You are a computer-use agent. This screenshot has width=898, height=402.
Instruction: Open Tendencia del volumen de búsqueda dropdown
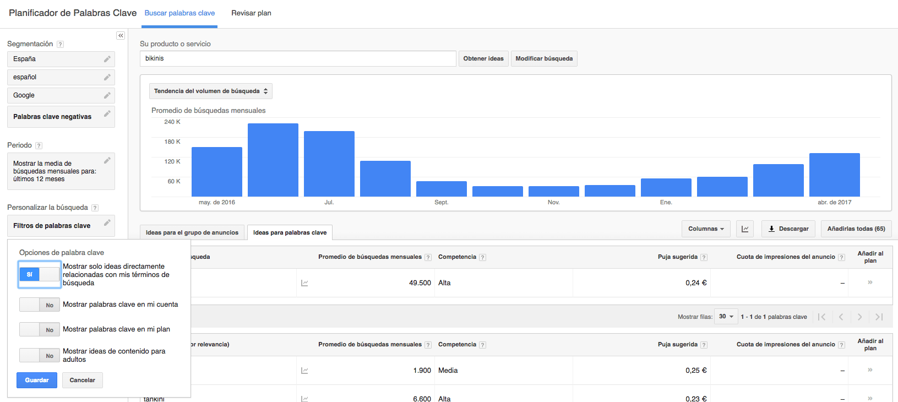point(211,91)
